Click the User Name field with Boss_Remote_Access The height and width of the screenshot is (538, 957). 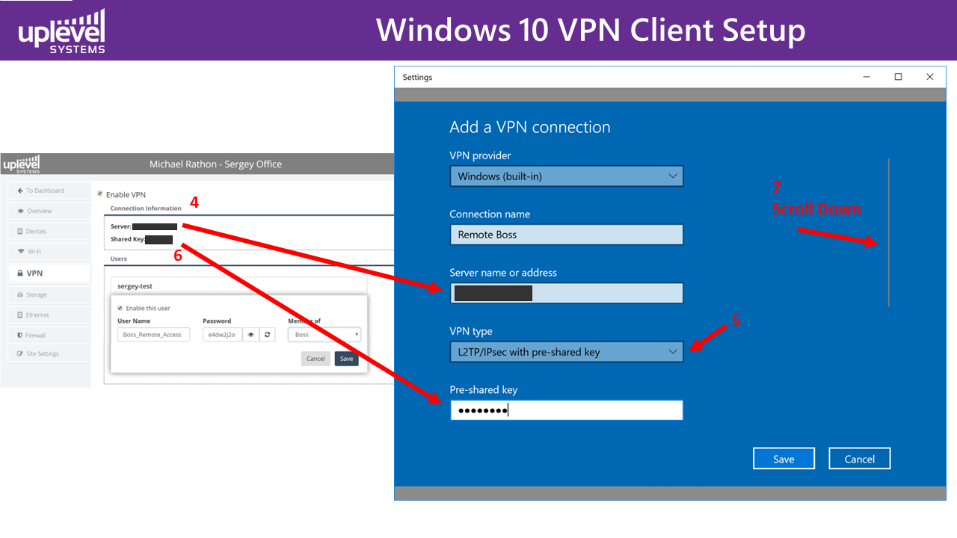pos(153,335)
